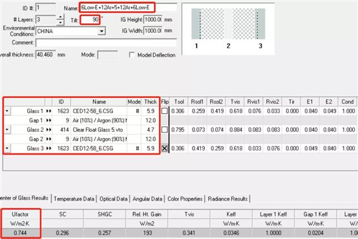Increase number of layers with up arrow
This screenshot has height=239, width=358.
click(x=60, y=17)
